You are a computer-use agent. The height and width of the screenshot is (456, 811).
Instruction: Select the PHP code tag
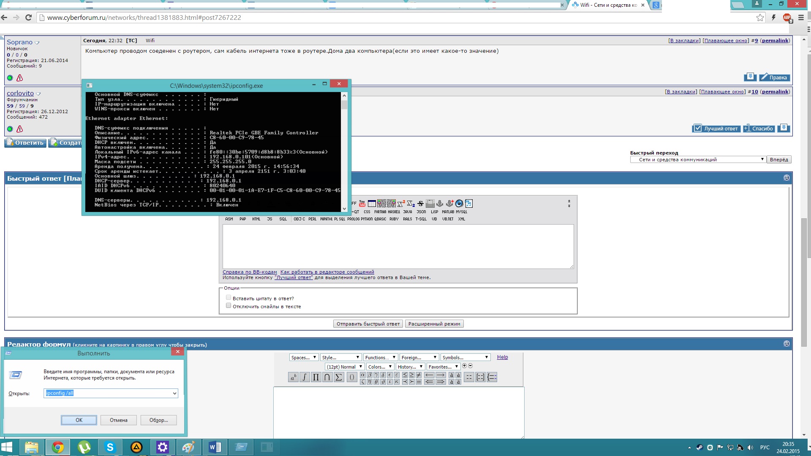[242, 219]
